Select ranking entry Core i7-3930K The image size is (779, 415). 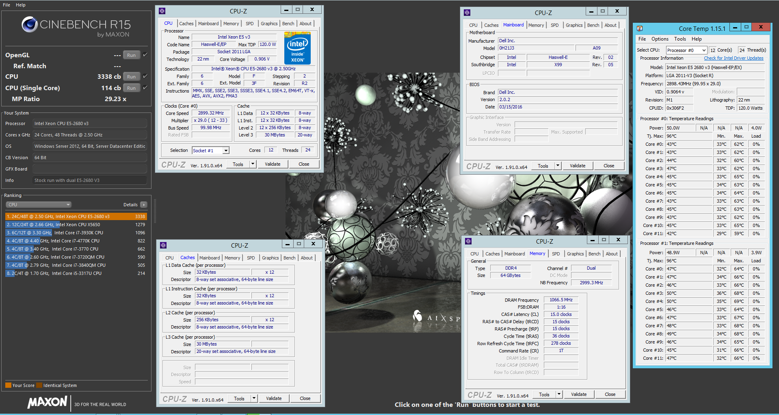76,233
